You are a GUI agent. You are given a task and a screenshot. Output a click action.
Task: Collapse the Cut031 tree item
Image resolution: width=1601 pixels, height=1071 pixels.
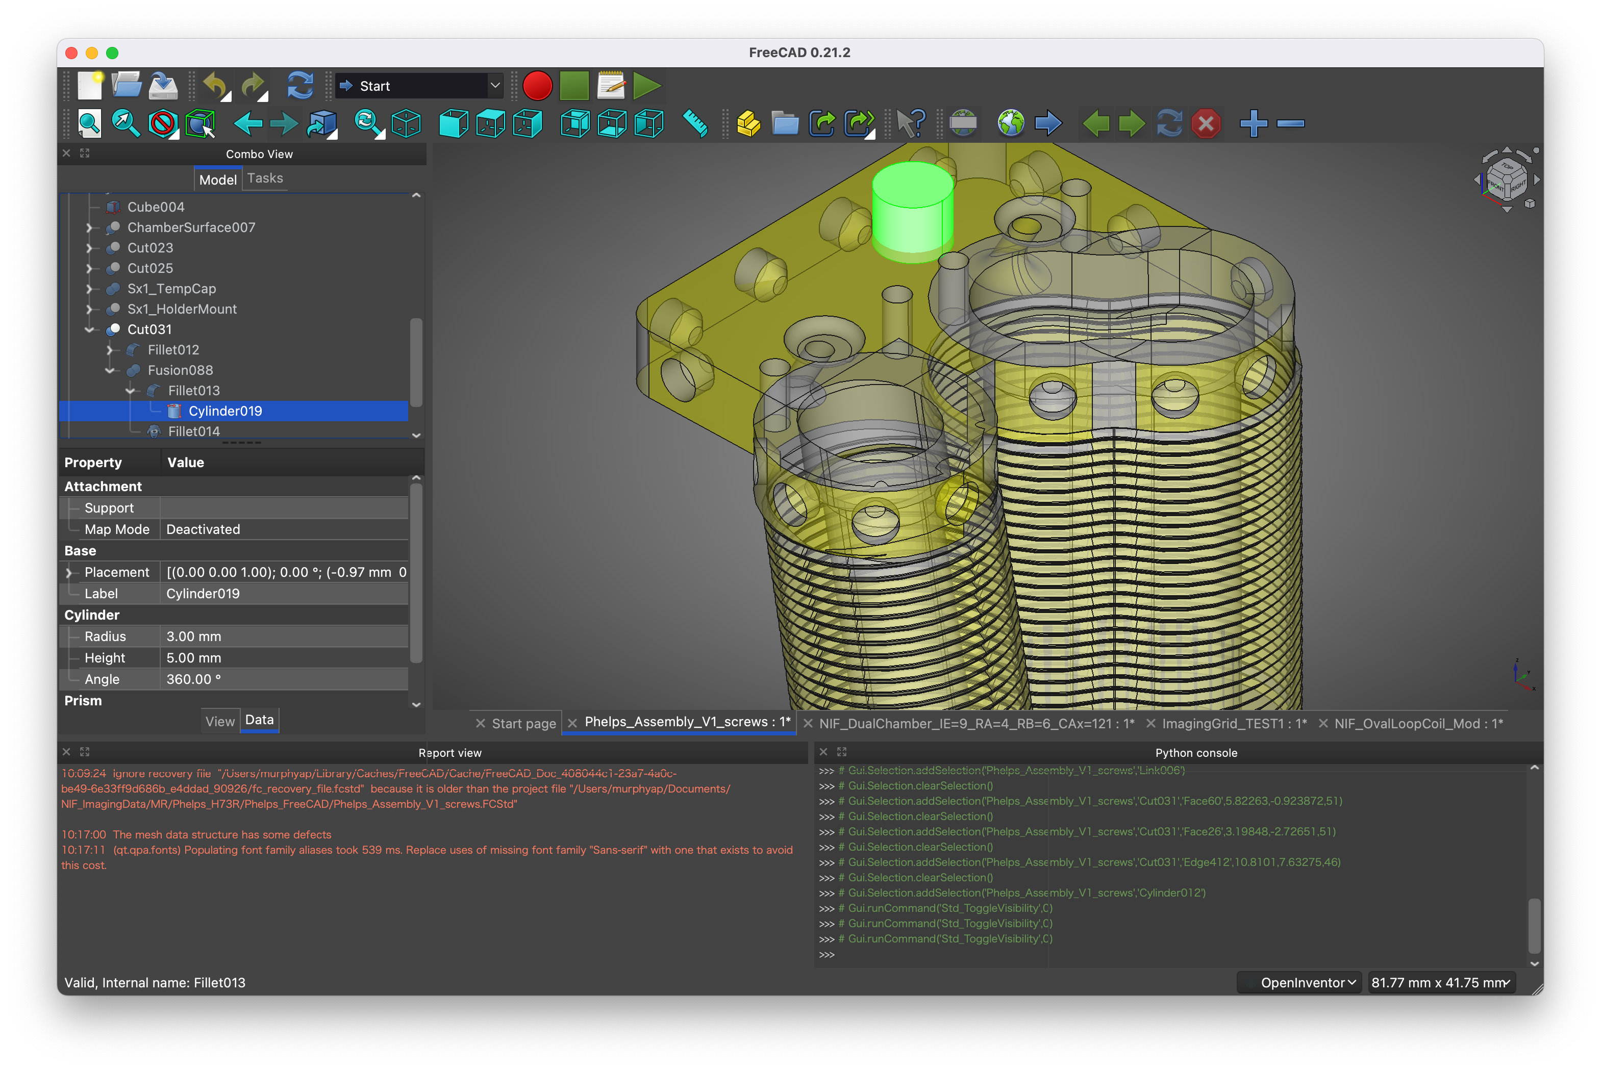89,330
